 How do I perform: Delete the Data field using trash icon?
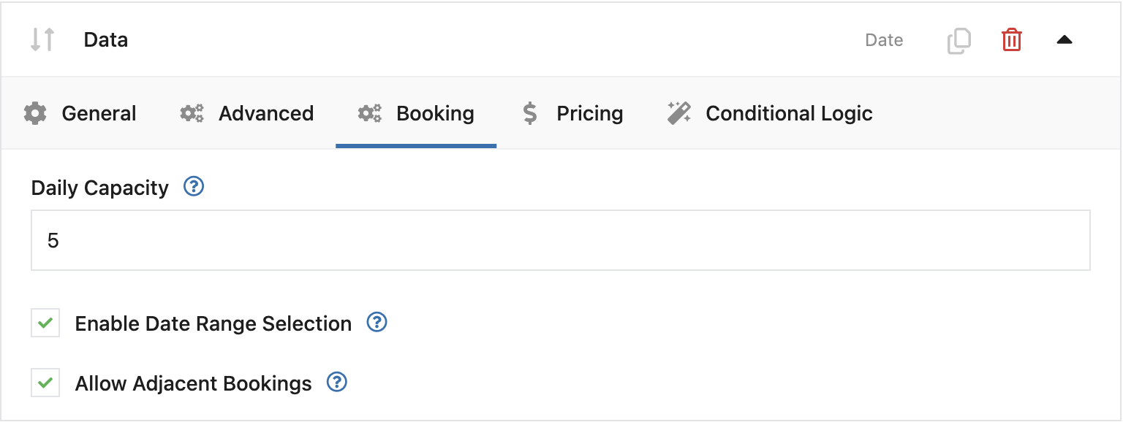1011,39
